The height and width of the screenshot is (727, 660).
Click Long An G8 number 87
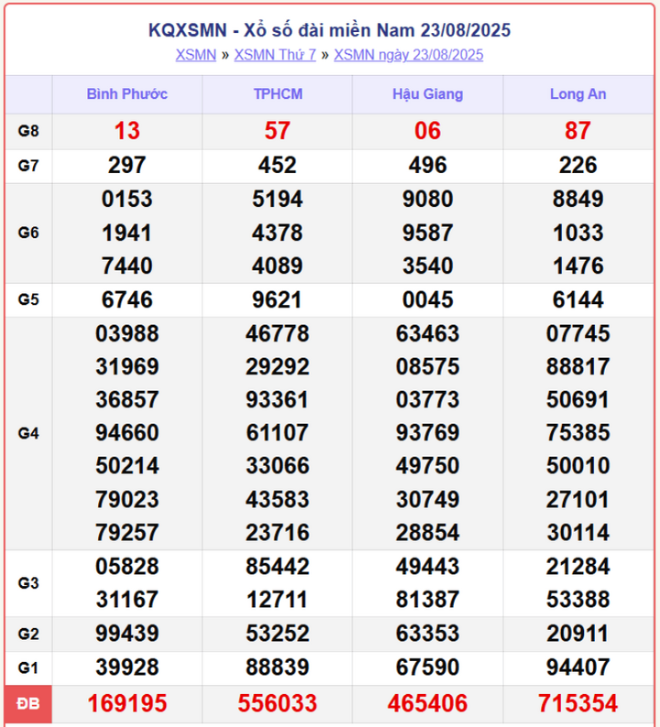pos(577,131)
